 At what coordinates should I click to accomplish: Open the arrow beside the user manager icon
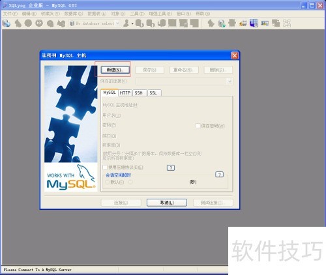(x=132, y=23)
